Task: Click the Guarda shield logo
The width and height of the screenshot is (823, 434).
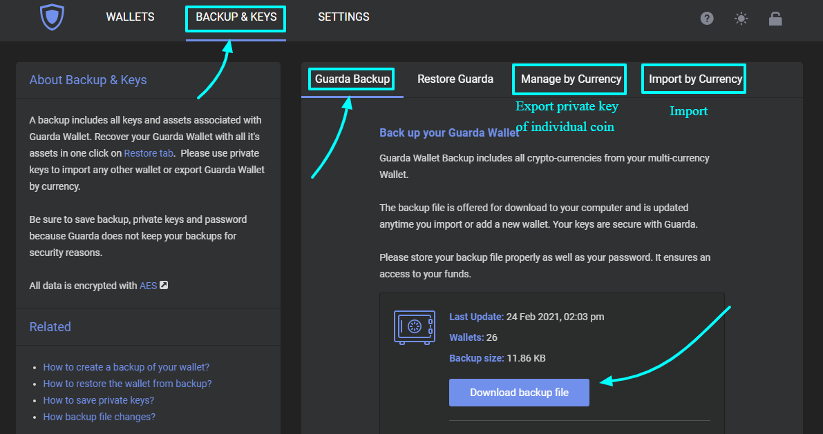Action: coord(53,18)
